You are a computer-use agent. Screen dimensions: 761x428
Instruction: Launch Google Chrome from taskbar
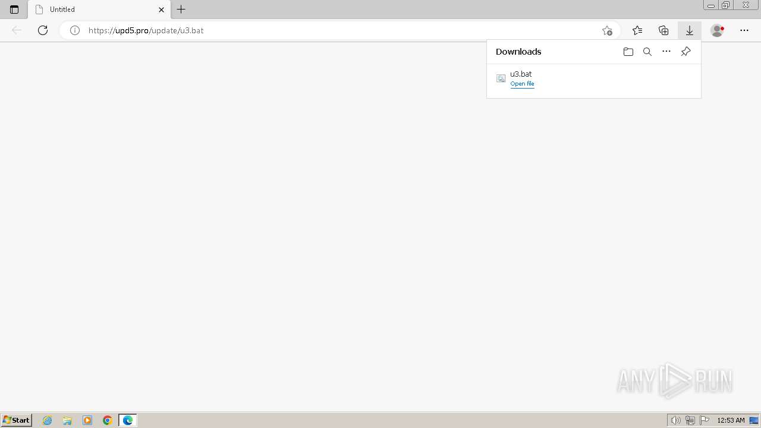tap(108, 420)
